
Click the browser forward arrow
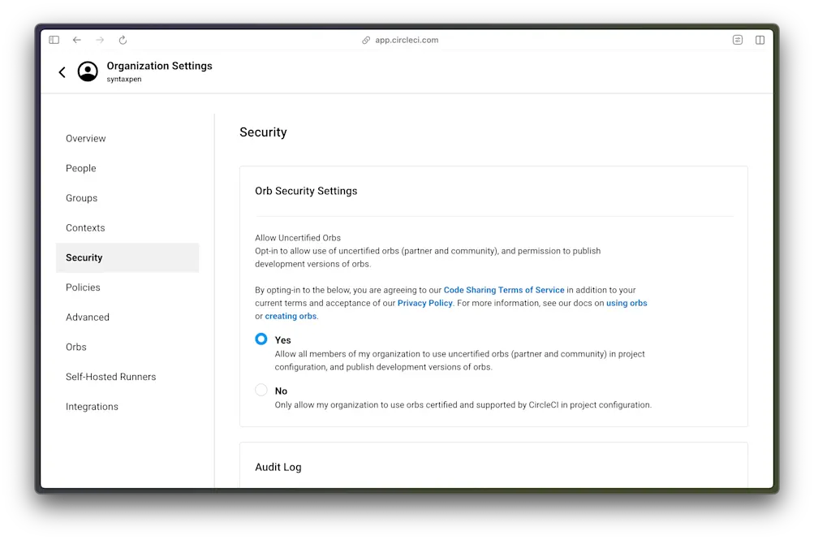point(99,40)
